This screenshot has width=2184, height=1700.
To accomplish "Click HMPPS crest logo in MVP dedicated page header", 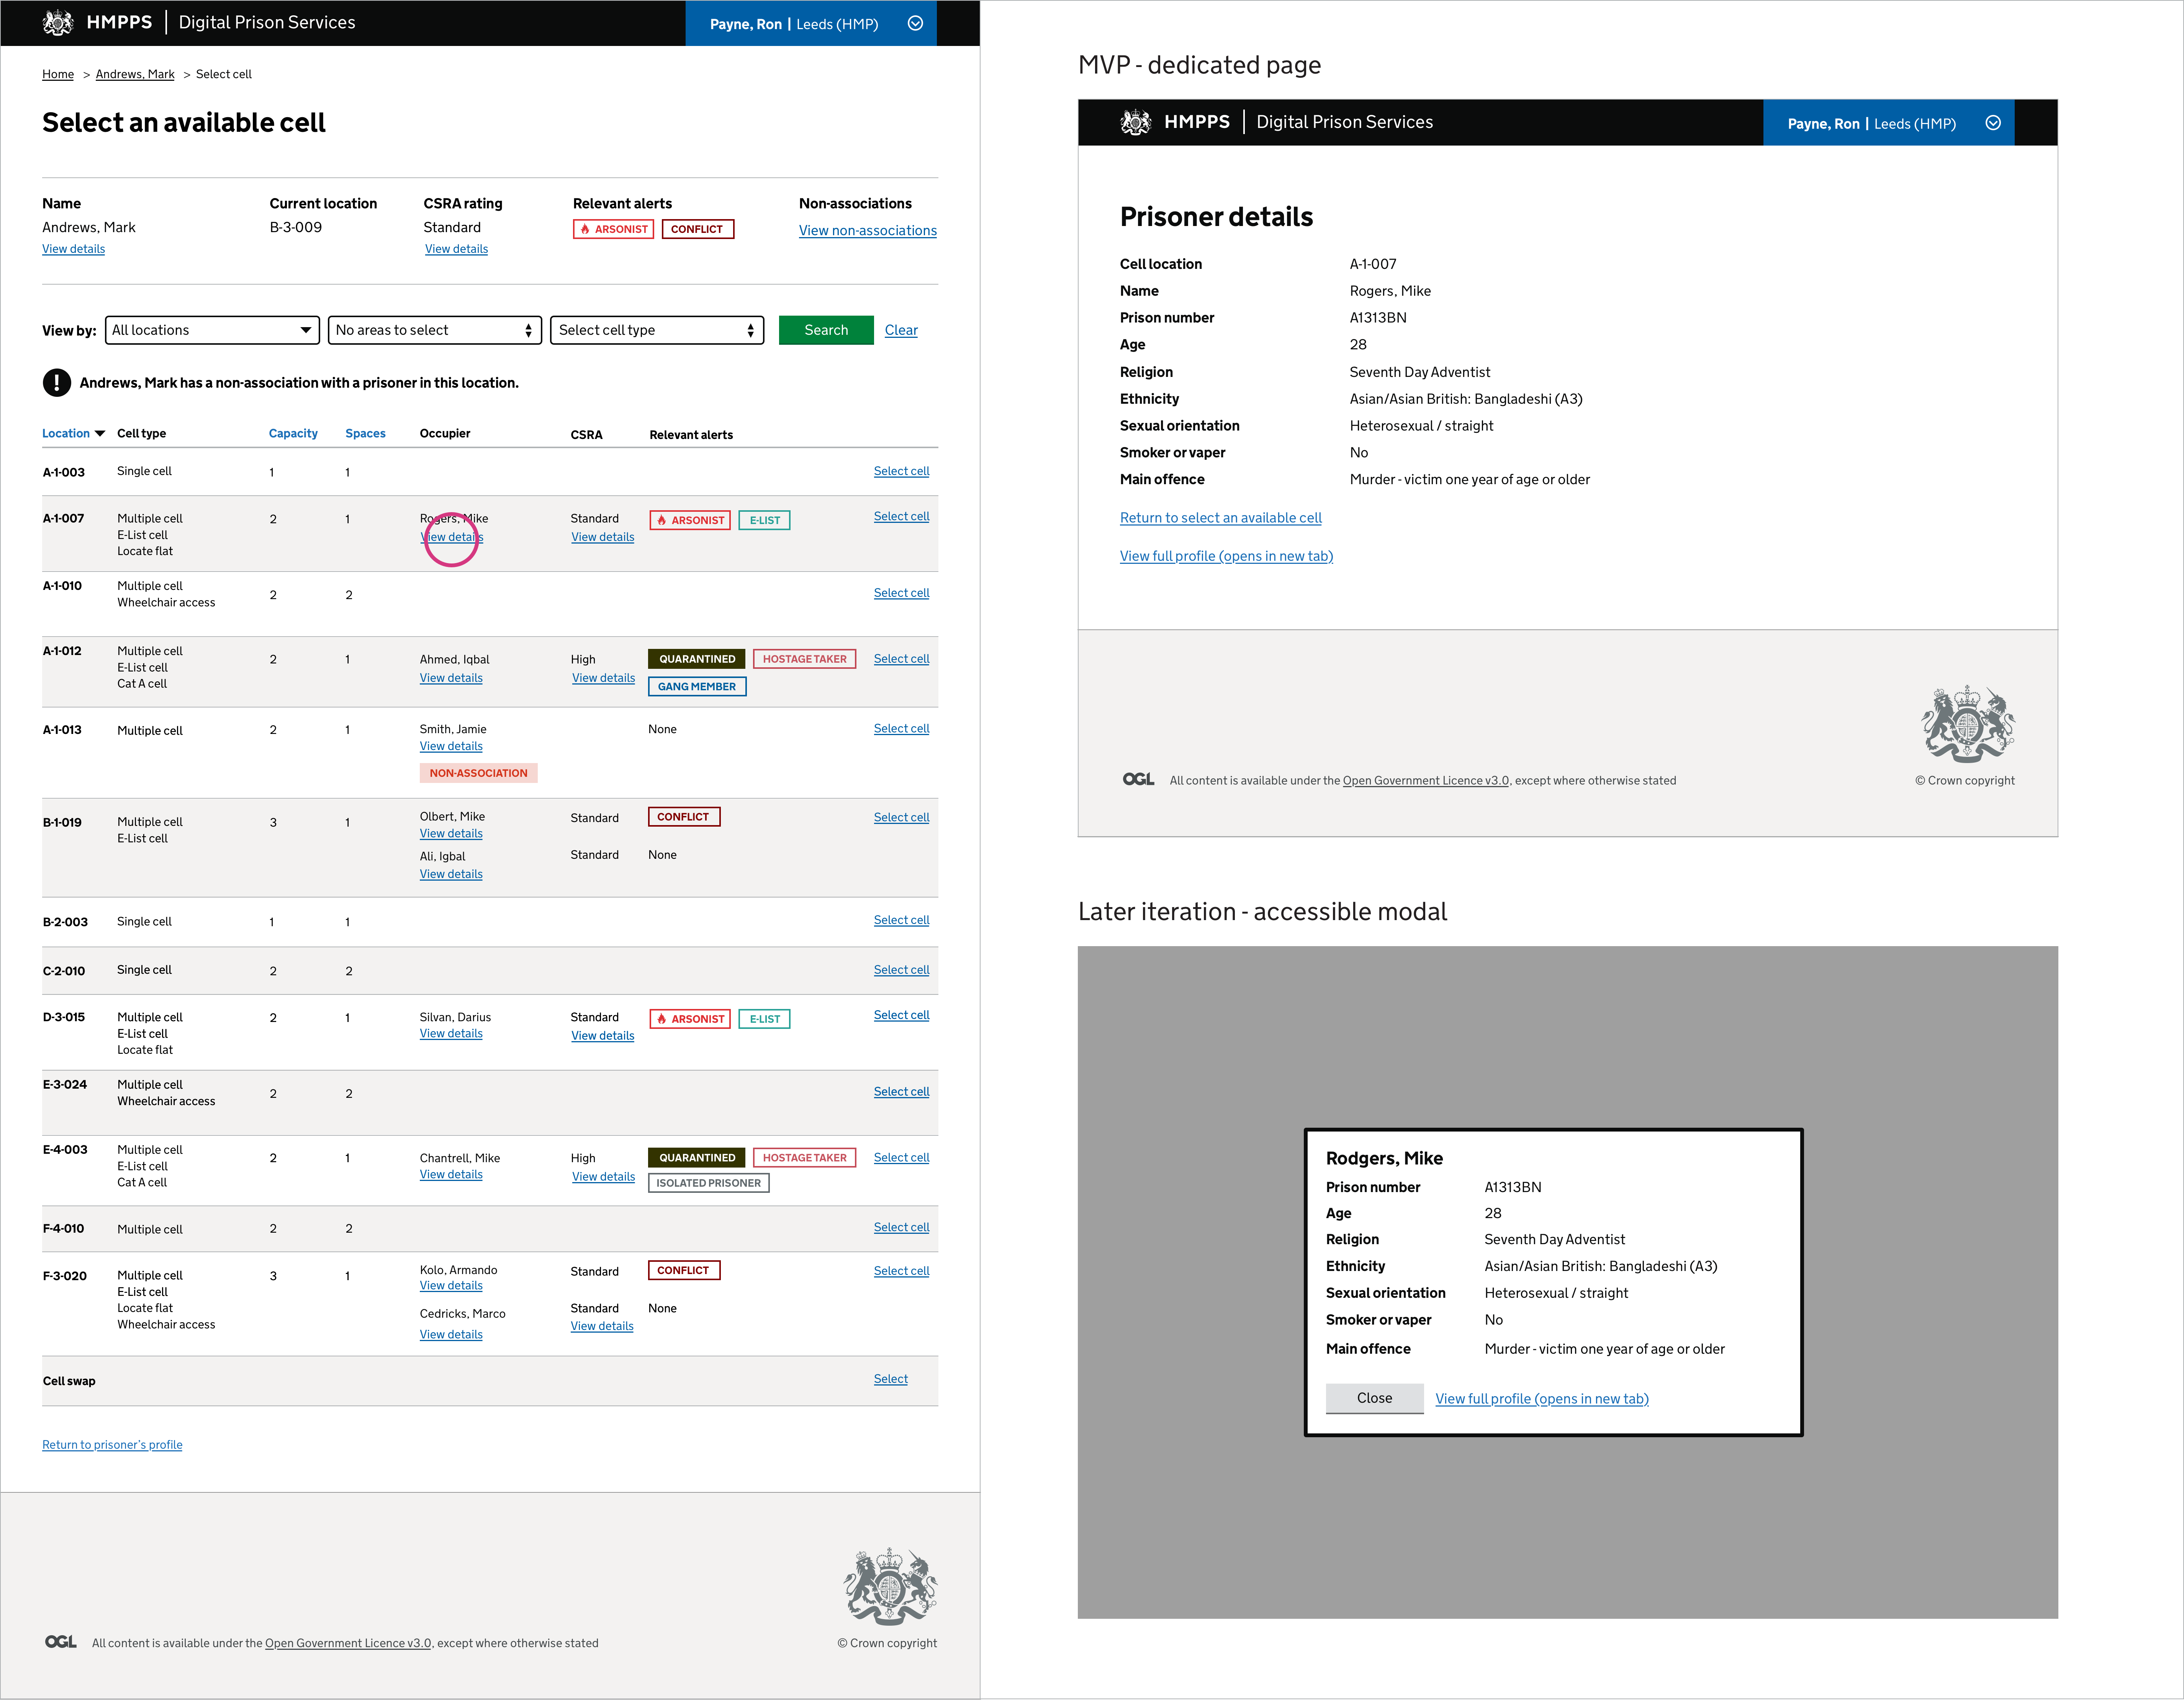I will 1136,122.
